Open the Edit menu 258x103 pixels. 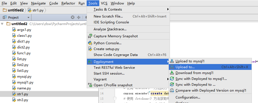(13, 3)
